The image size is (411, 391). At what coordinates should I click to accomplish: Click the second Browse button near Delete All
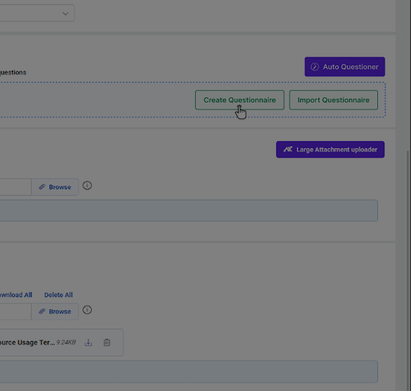(55, 312)
